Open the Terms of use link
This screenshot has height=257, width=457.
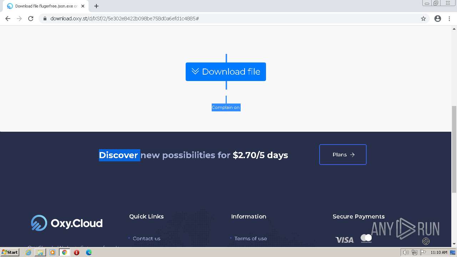(251, 238)
